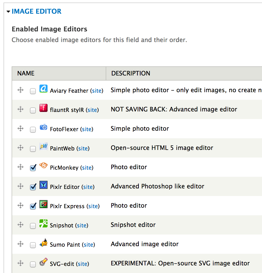Screen dimensions: 262x273
Task: Click the Aviary Feather logo icon
Action: click(43, 89)
